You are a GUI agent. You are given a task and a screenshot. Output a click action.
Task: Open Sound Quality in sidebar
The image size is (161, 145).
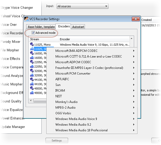tap(11, 101)
